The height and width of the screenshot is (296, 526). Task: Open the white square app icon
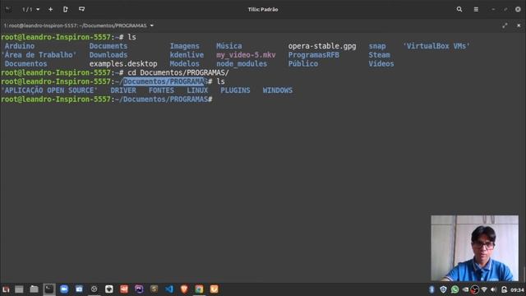(109, 289)
